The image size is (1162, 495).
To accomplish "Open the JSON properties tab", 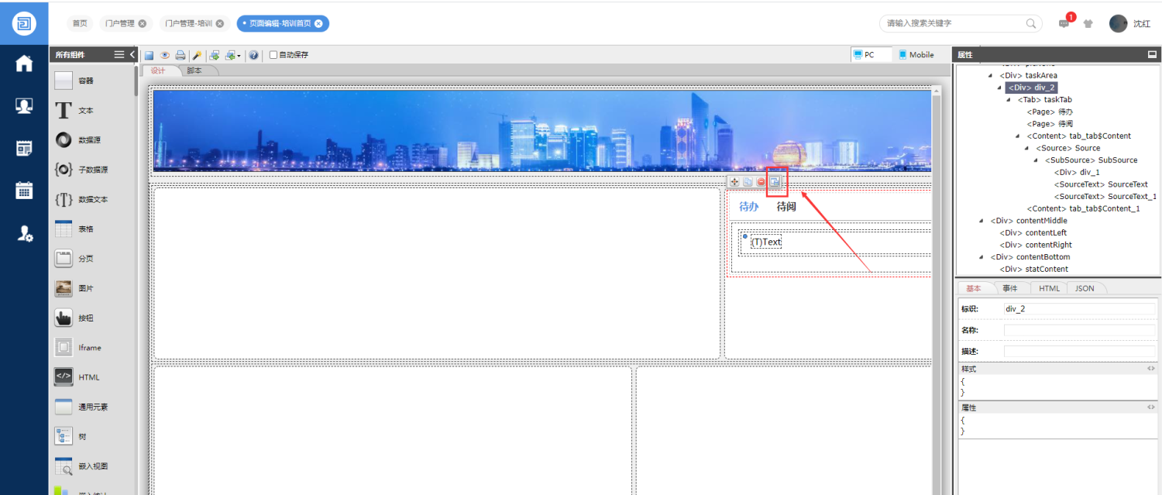I will [x=1085, y=288].
